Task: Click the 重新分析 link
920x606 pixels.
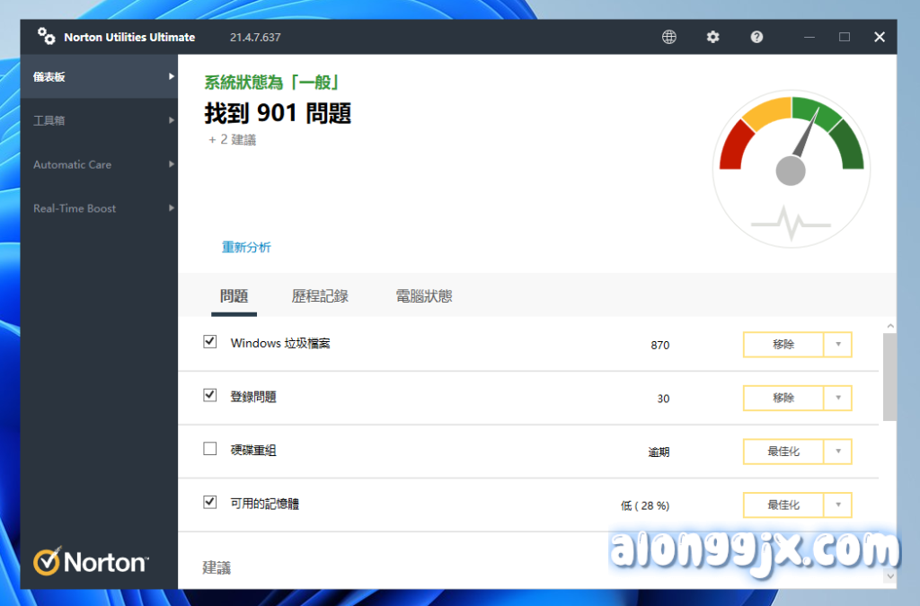Action: (x=246, y=247)
